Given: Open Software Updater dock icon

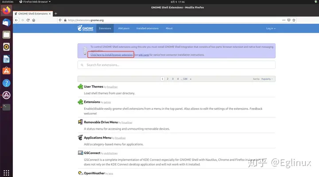Looking at the screenshot, I should point(6,95).
